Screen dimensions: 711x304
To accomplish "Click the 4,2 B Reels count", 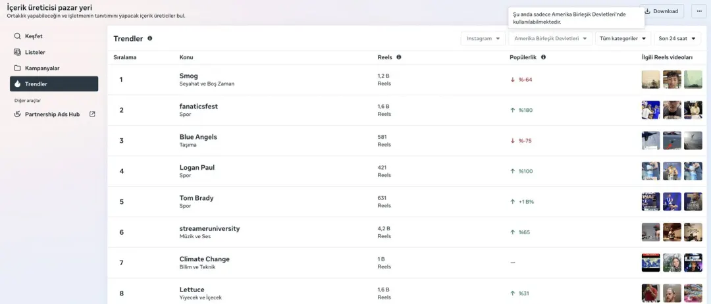I will click(x=384, y=228).
